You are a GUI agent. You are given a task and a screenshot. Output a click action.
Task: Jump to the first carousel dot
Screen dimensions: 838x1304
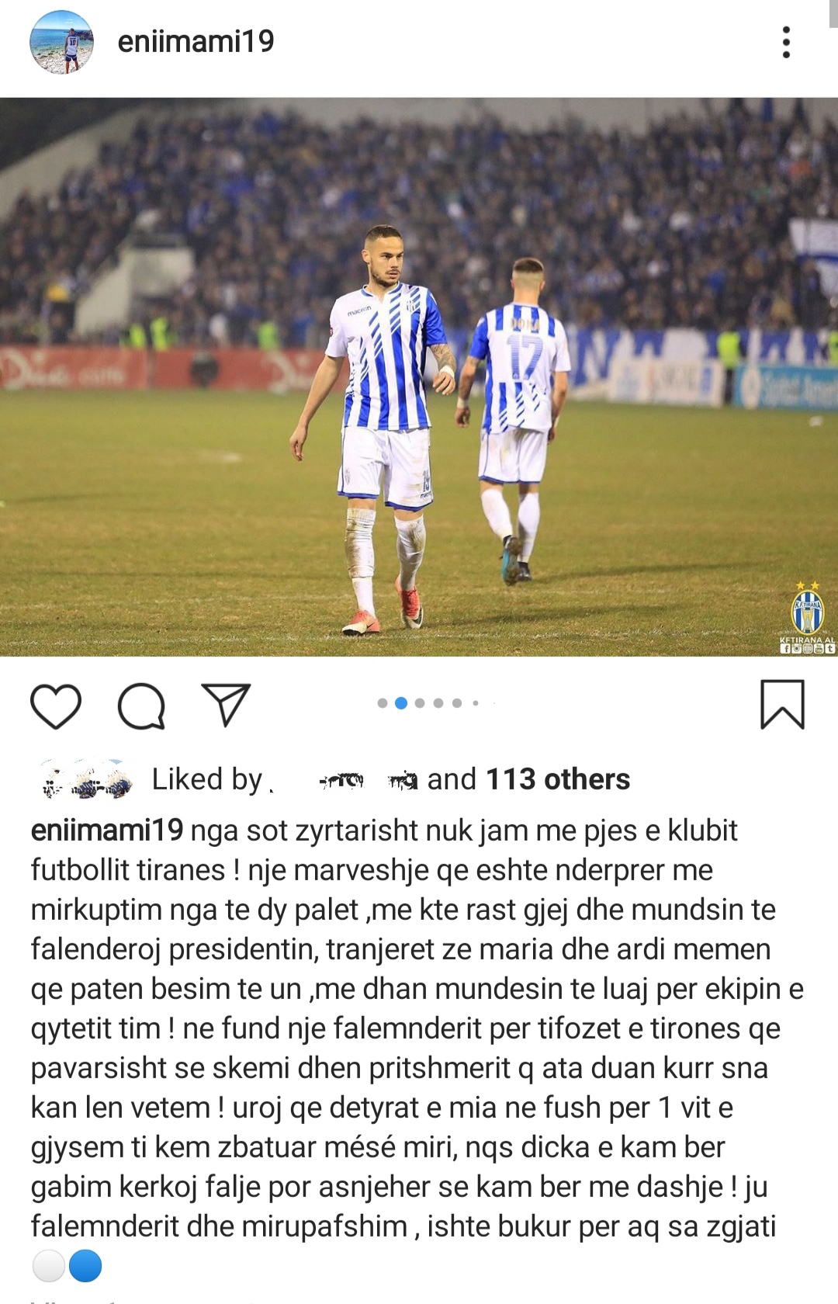click(383, 703)
